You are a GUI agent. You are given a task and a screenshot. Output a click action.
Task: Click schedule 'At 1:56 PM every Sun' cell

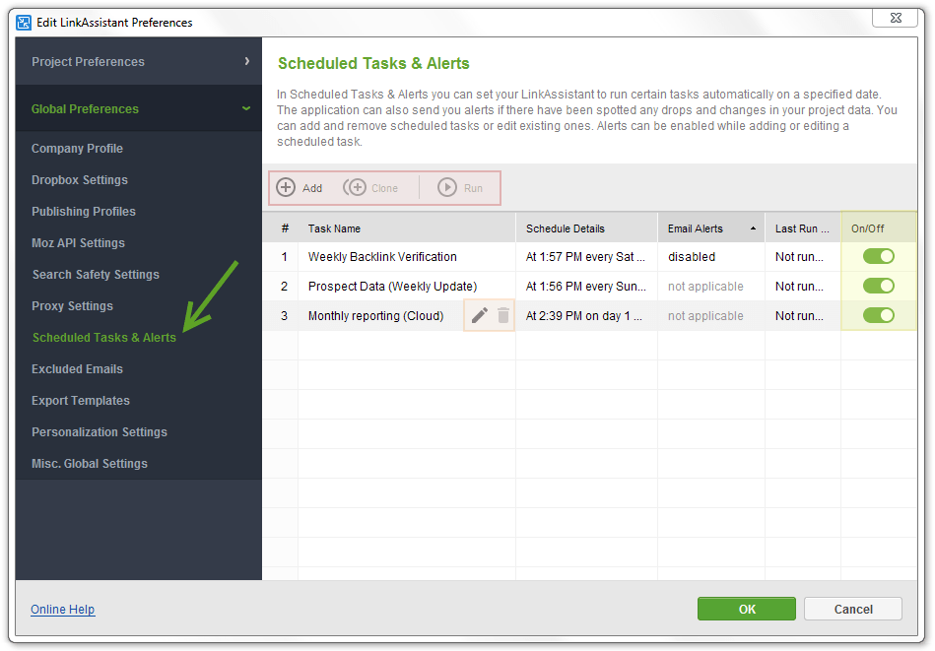585,287
